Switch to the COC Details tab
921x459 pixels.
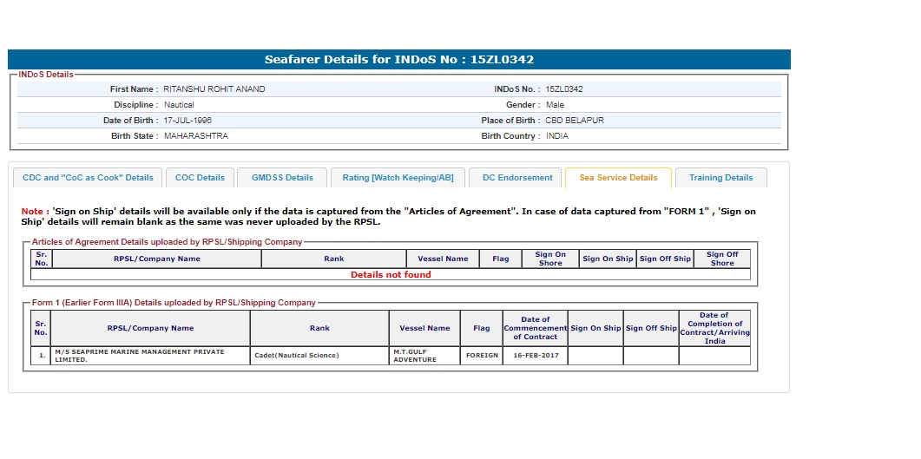(200, 178)
